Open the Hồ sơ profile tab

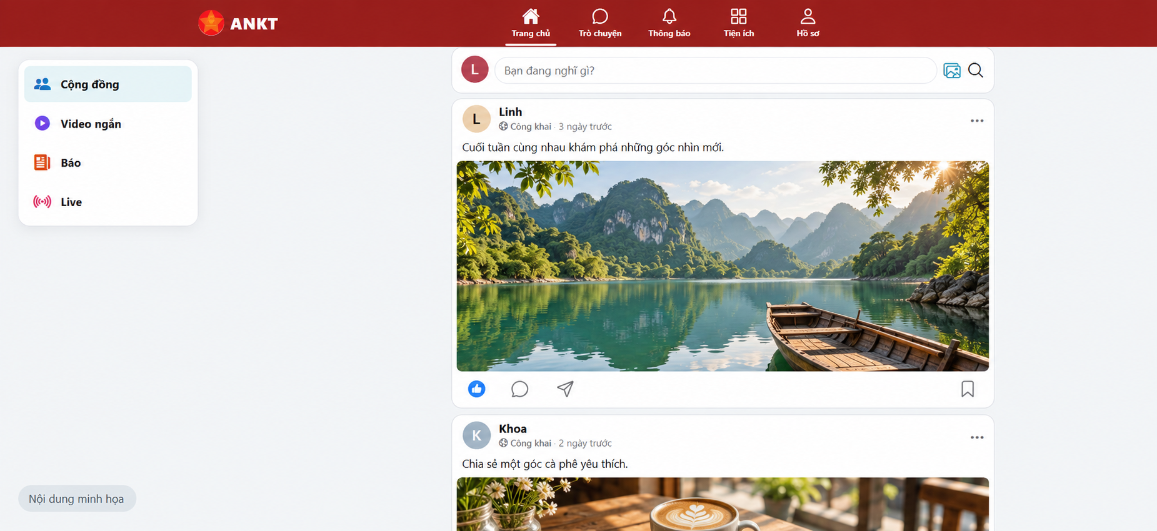click(x=808, y=23)
